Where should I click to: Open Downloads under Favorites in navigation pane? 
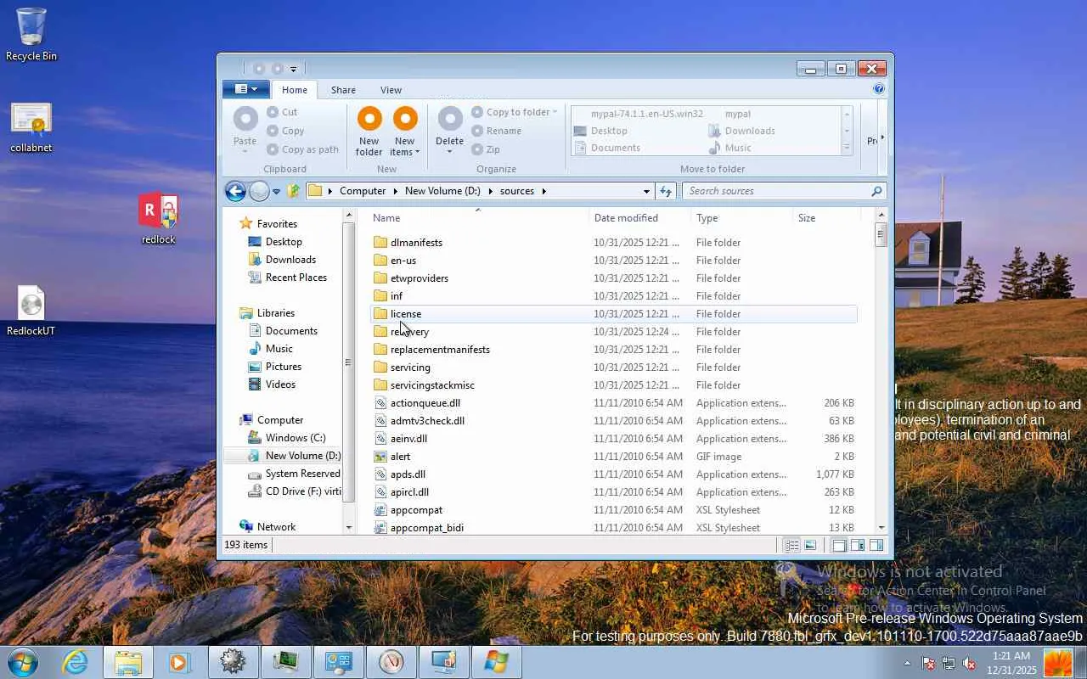point(290,260)
